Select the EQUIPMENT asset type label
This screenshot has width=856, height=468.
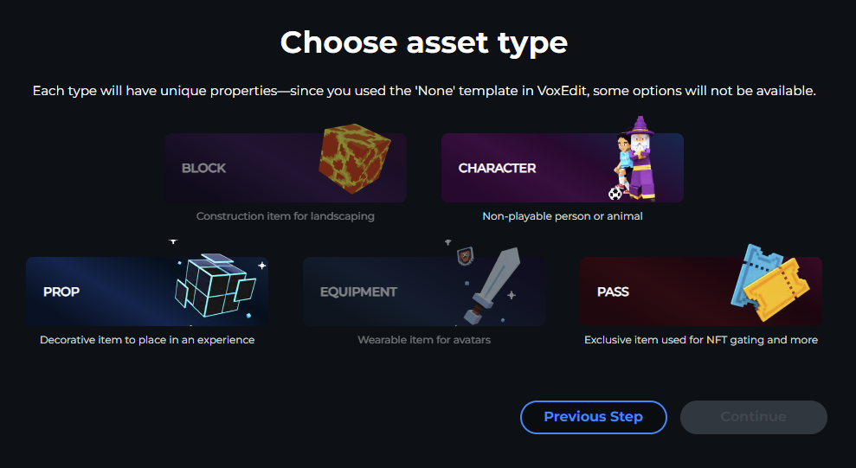point(358,292)
